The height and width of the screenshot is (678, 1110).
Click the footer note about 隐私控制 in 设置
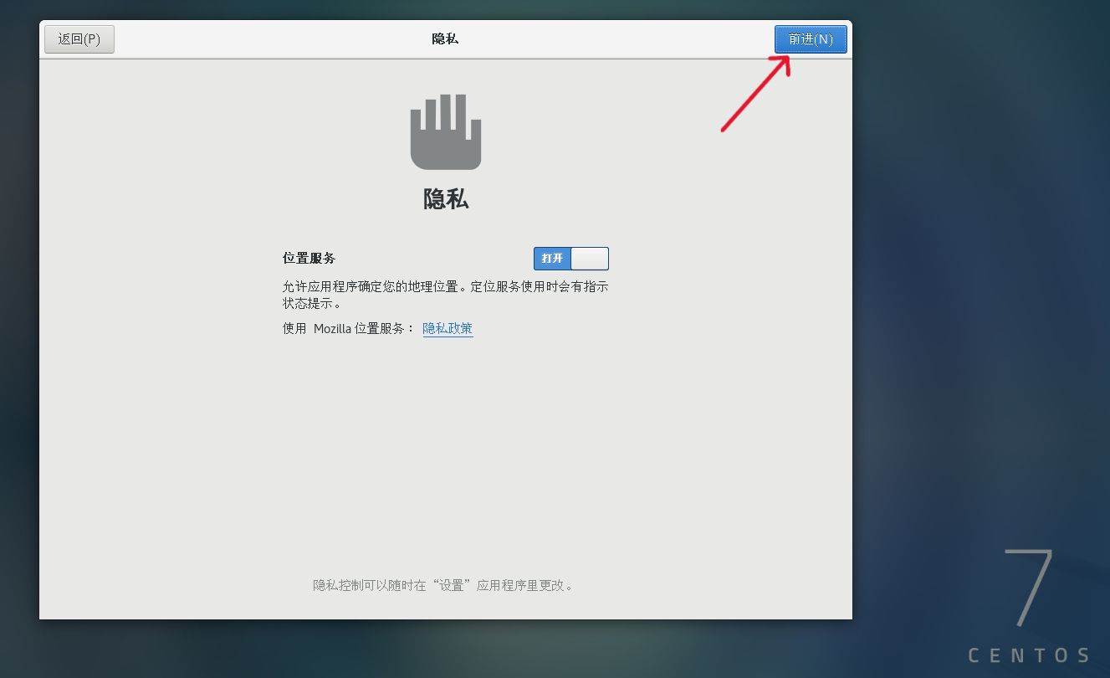[445, 586]
